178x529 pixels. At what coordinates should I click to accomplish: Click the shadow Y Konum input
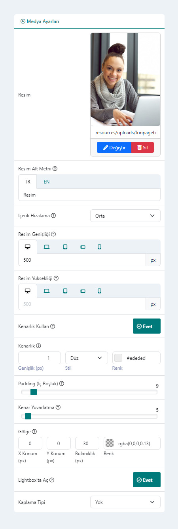pyautogui.click(x=59, y=443)
